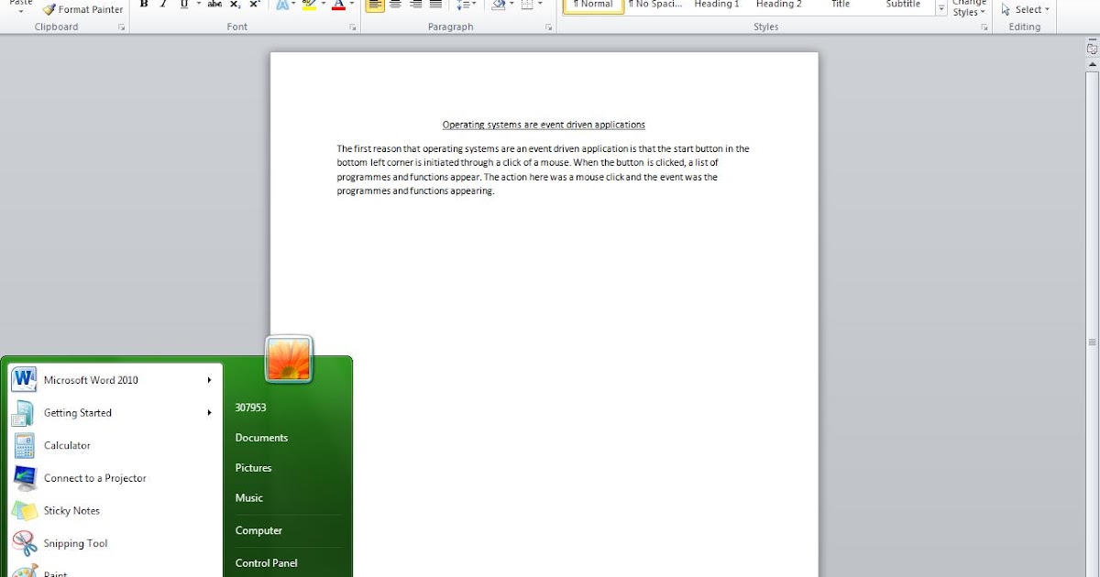Open Music from Start menu
1100x577 pixels.
pyautogui.click(x=248, y=498)
